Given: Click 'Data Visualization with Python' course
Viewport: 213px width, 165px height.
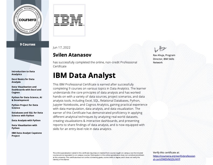Looking at the screenshot, I should [24, 127].
